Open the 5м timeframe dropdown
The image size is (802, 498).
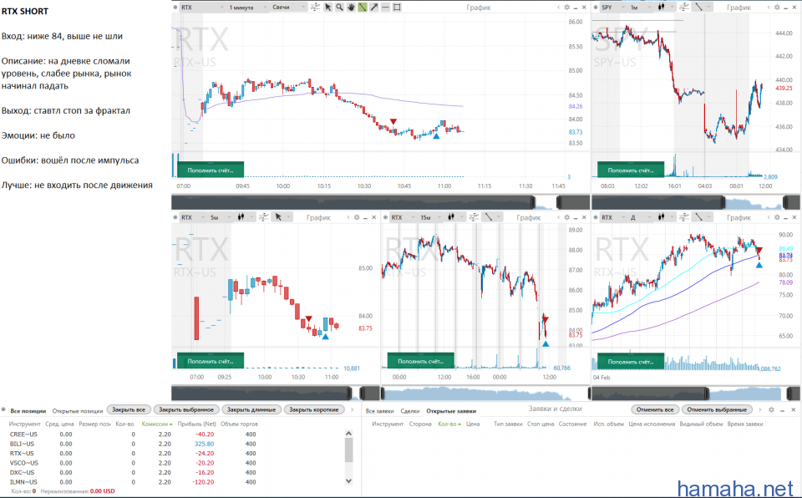point(221,217)
